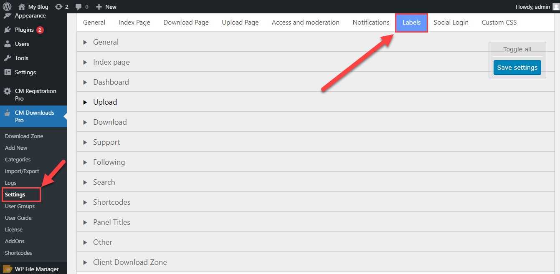The image size is (560, 274).
Task: Click the WordPress logo icon
Action: (7, 7)
